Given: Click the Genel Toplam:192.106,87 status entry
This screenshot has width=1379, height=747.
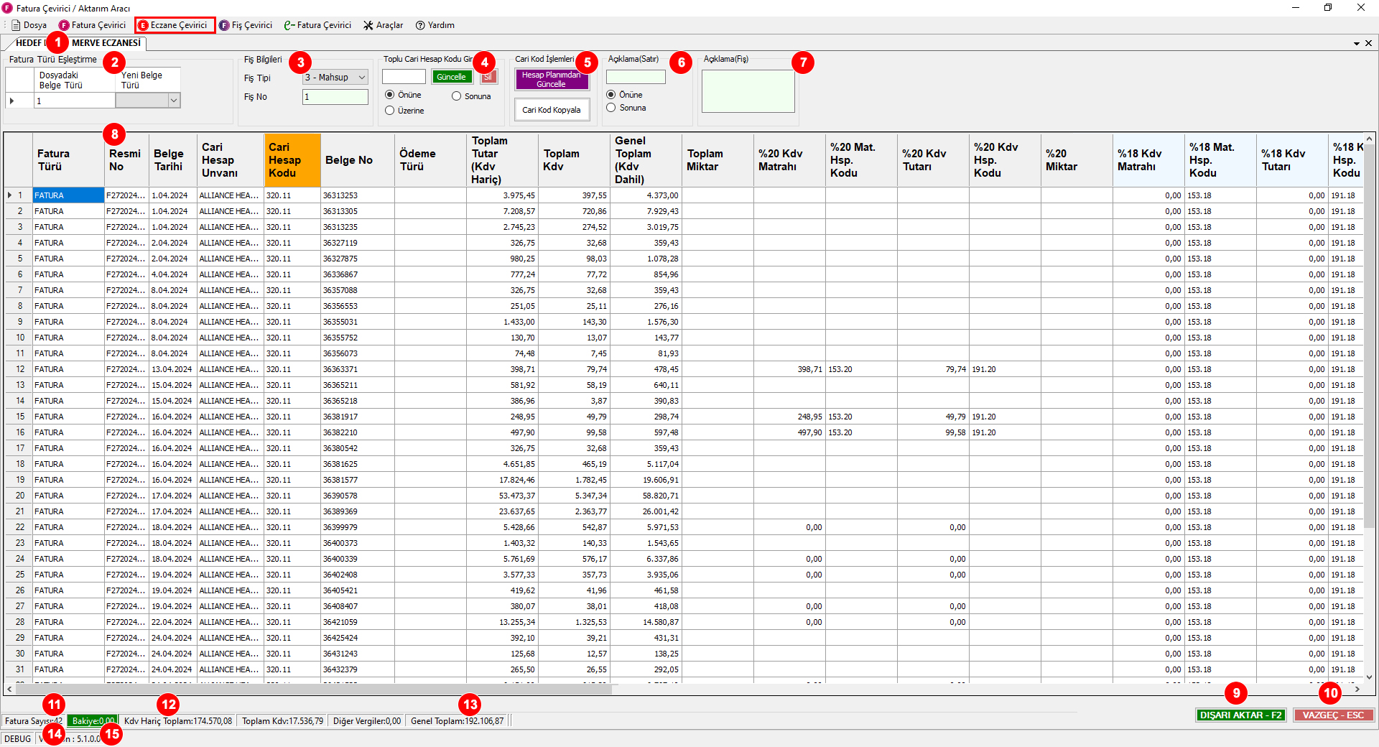Looking at the screenshot, I should click(458, 721).
